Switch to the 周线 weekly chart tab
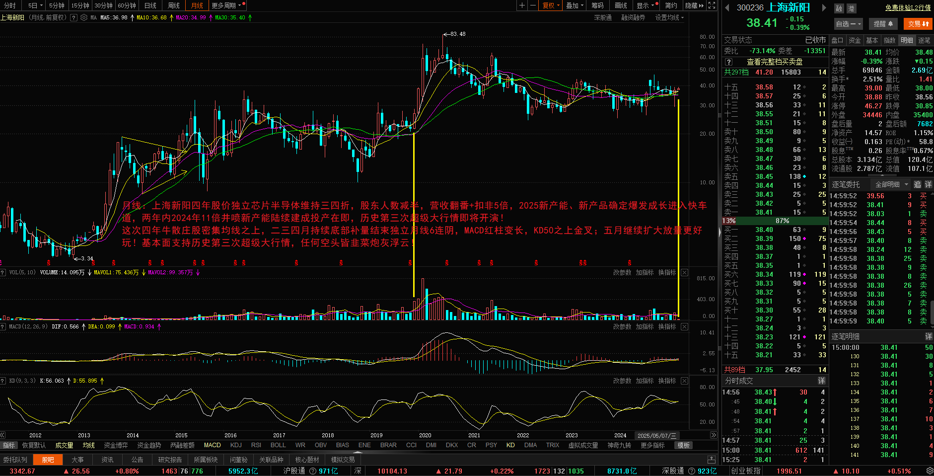The image size is (934, 476). [x=174, y=5]
